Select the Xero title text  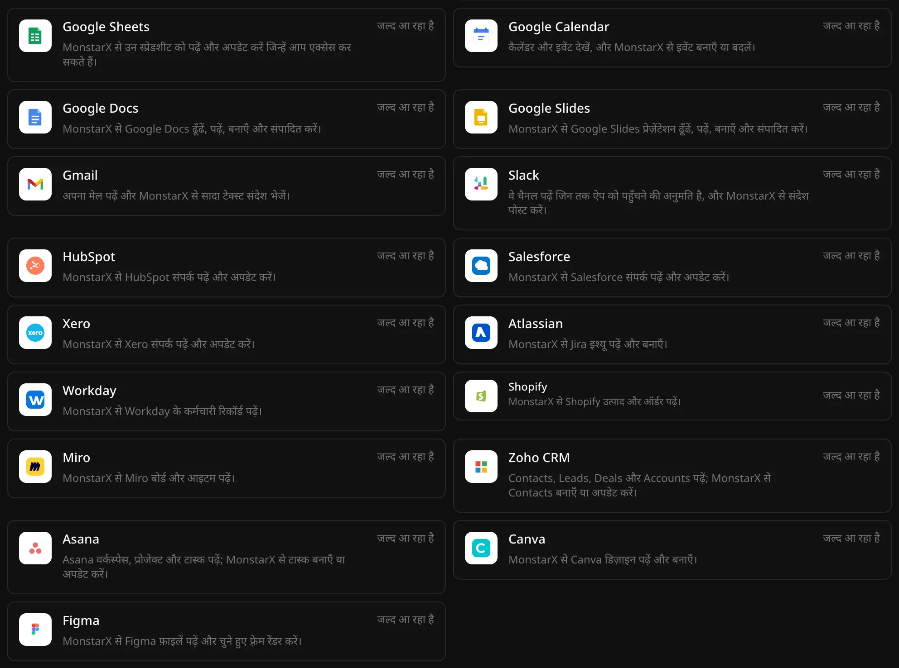tap(77, 324)
